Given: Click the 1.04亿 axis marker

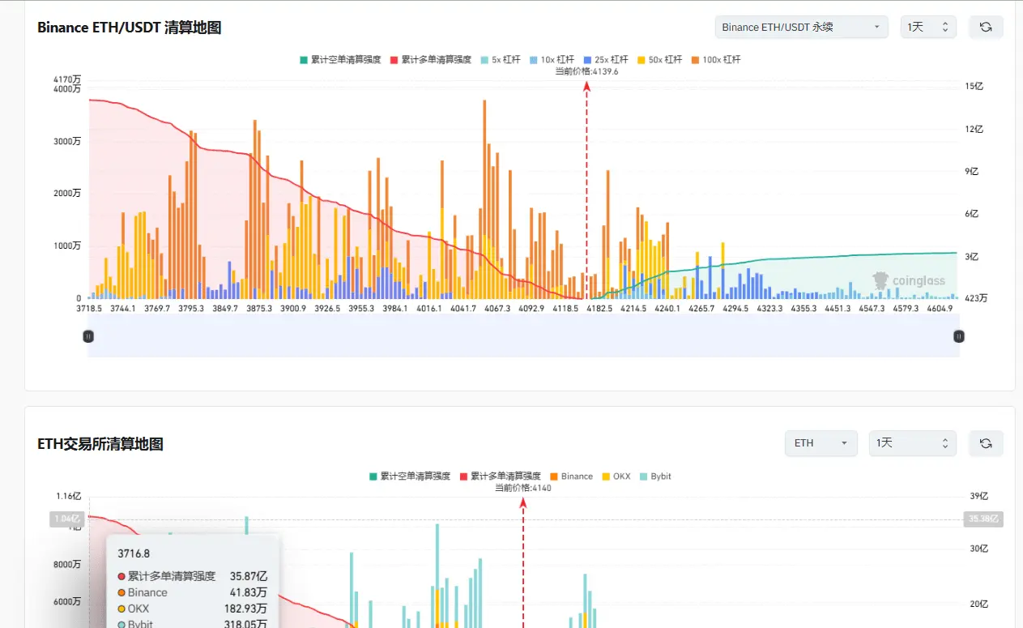Looking at the screenshot, I should 66,519.
